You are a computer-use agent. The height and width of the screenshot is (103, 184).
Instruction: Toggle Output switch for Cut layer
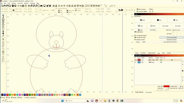click(157, 60)
